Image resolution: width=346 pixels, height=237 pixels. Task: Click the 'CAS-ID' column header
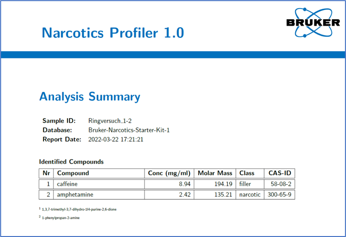click(280, 173)
